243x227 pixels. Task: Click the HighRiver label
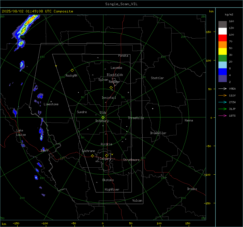[112, 189]
